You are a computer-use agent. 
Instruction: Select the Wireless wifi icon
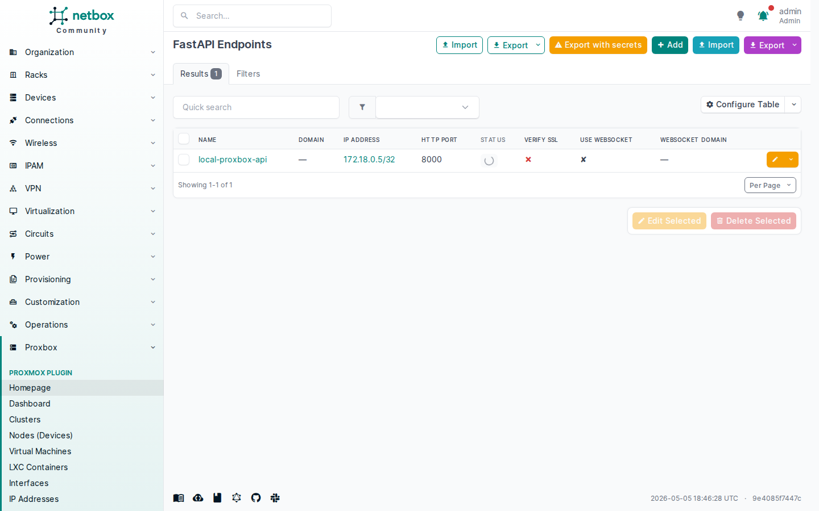coord(13,143)
